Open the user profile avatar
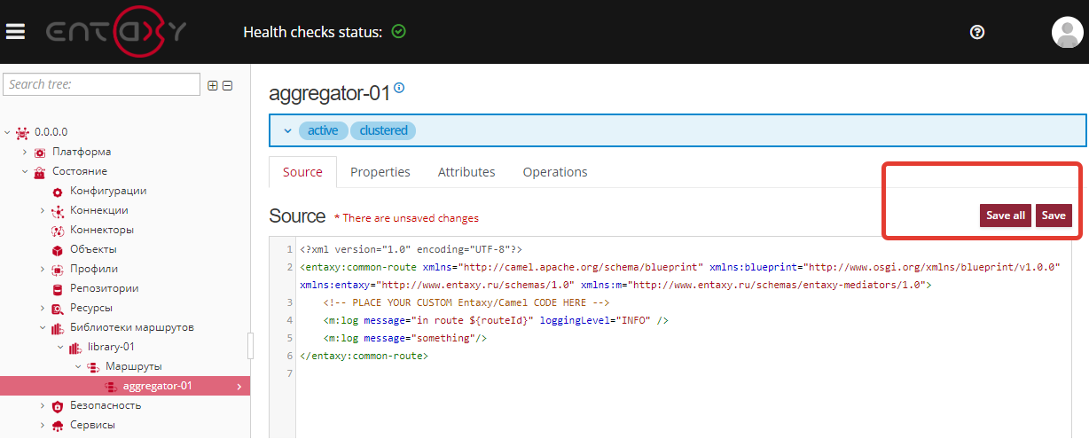Screen dimensions: 1089x447 coord(1066,32)
